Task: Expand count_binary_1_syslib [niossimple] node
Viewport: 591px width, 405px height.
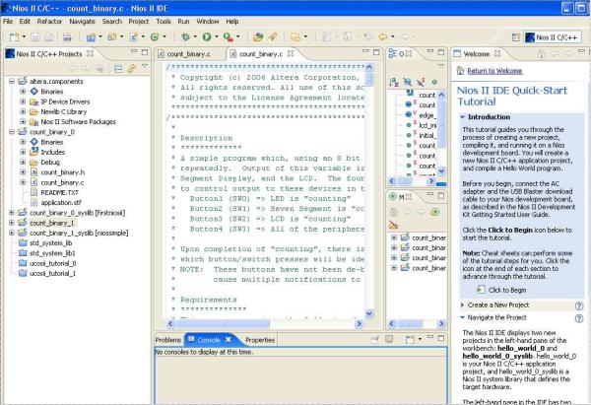Action: point(12,233)
